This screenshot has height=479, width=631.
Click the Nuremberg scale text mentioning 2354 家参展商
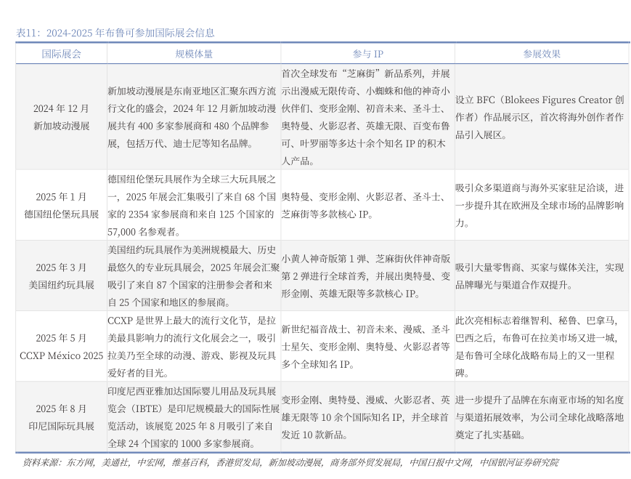(193, 205)
